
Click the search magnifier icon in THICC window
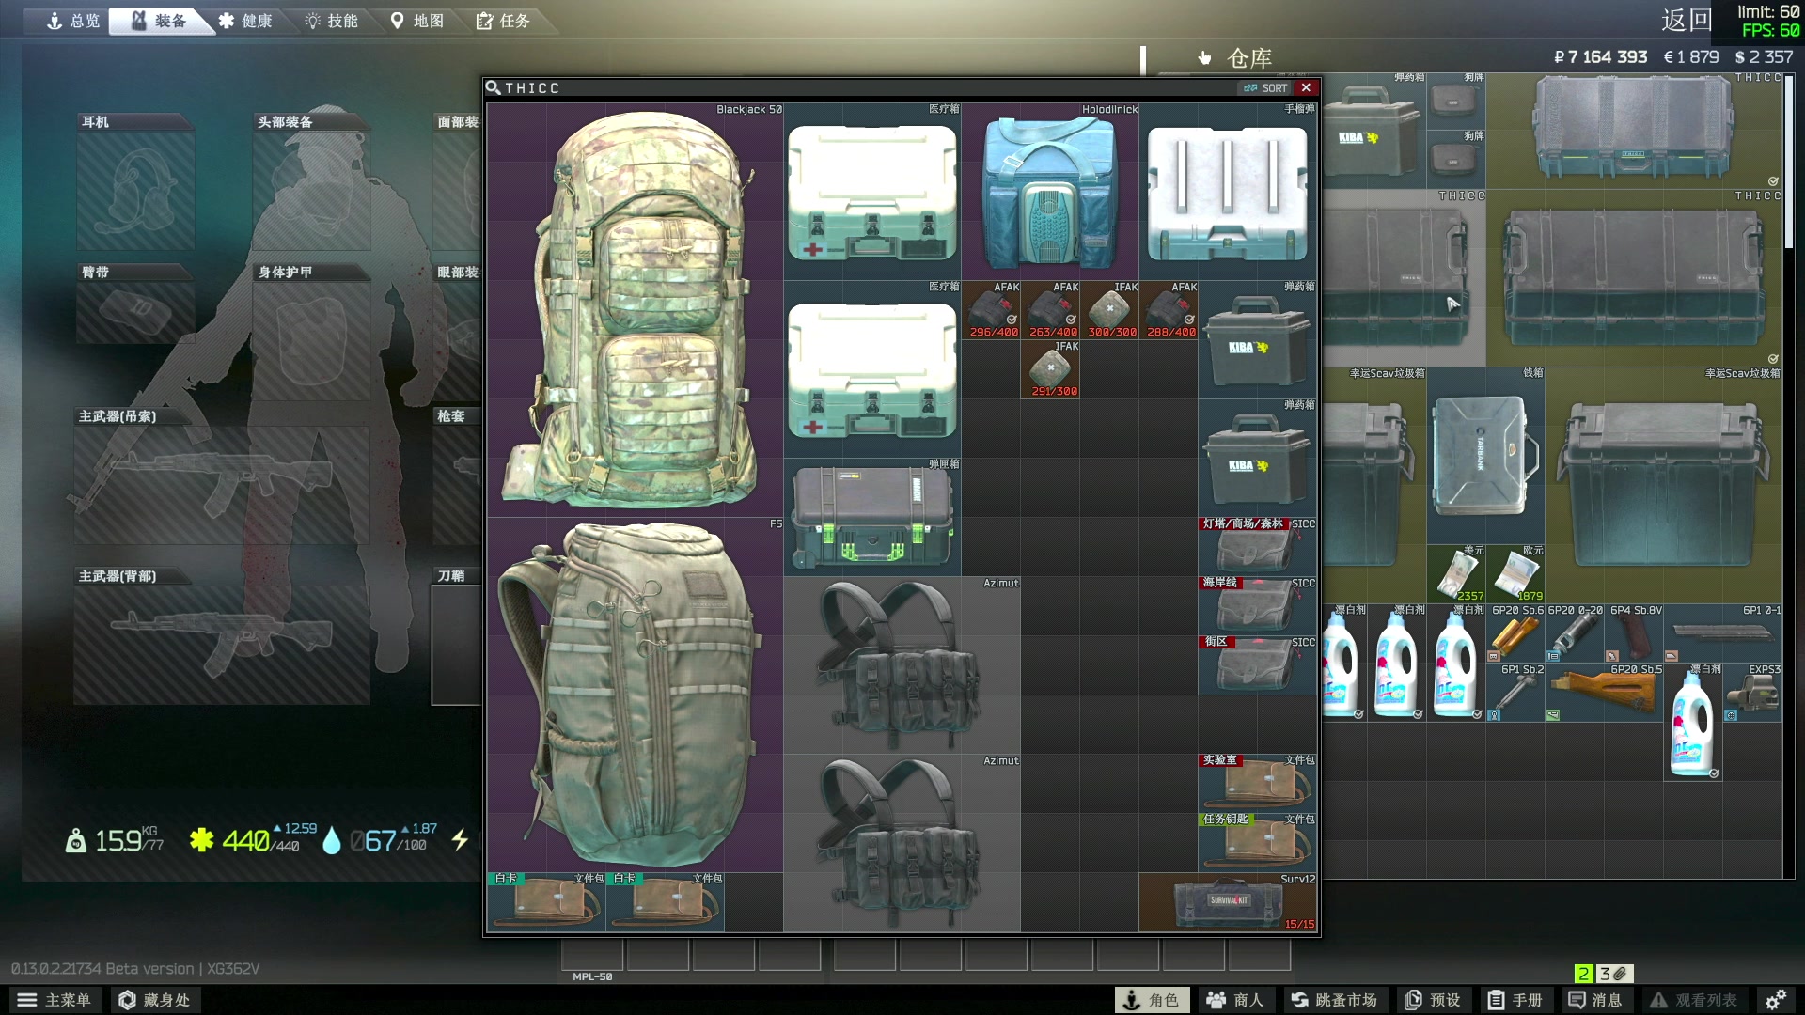tap(493, 87)
